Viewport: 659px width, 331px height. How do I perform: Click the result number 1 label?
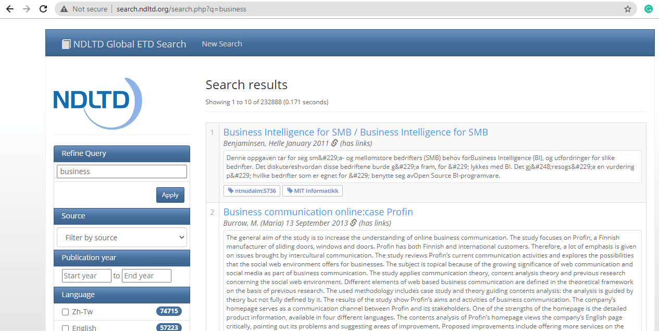tap(212, 132)
